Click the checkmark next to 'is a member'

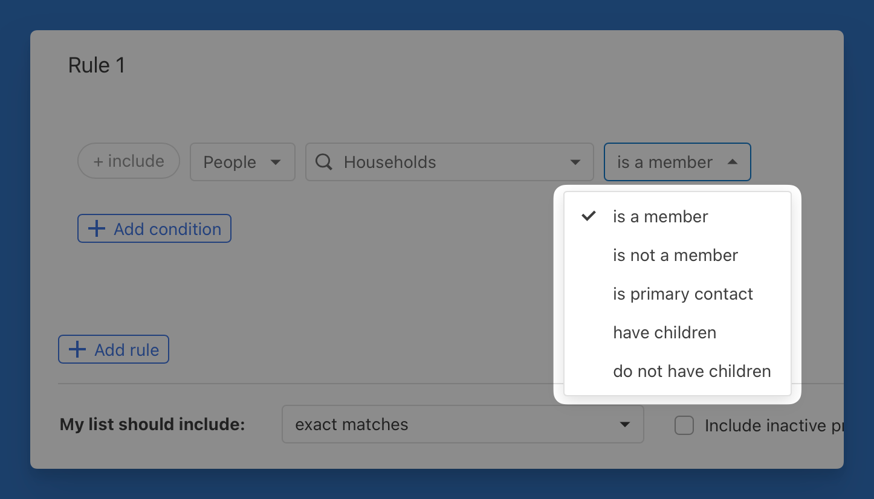589,216
